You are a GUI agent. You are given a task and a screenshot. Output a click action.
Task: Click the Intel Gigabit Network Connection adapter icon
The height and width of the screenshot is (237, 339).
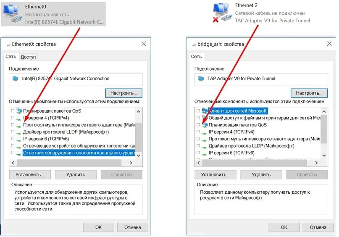tap(16, 79)
